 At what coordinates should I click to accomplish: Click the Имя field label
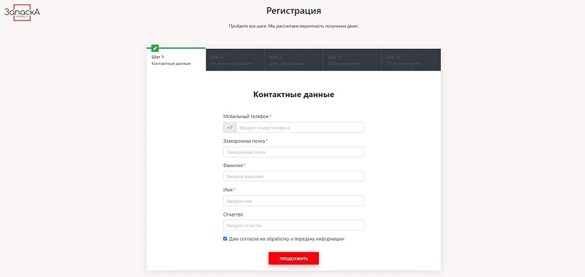[228, 190]
